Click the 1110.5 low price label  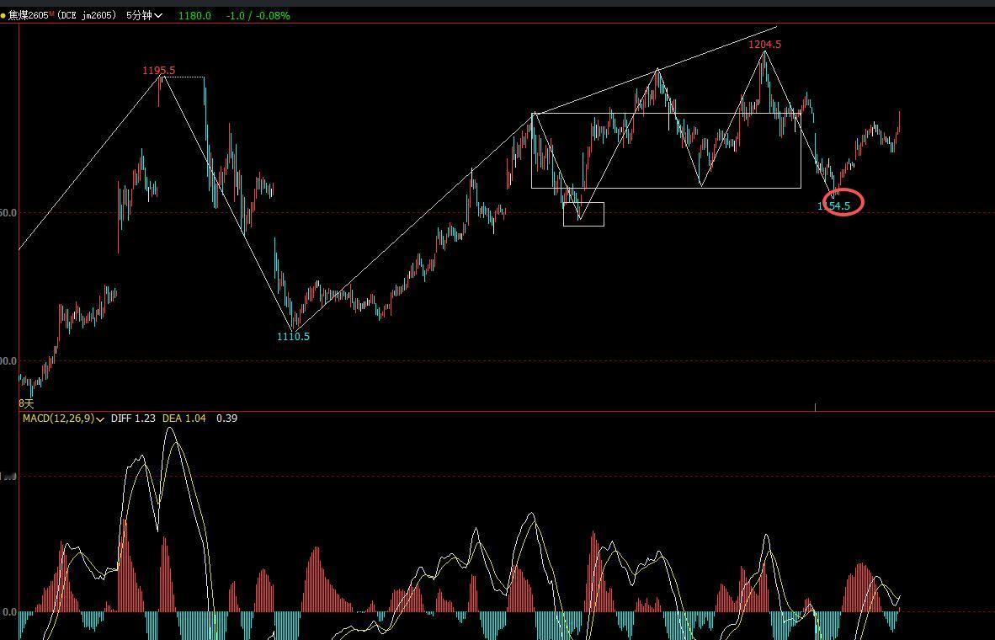pos(293,337)
